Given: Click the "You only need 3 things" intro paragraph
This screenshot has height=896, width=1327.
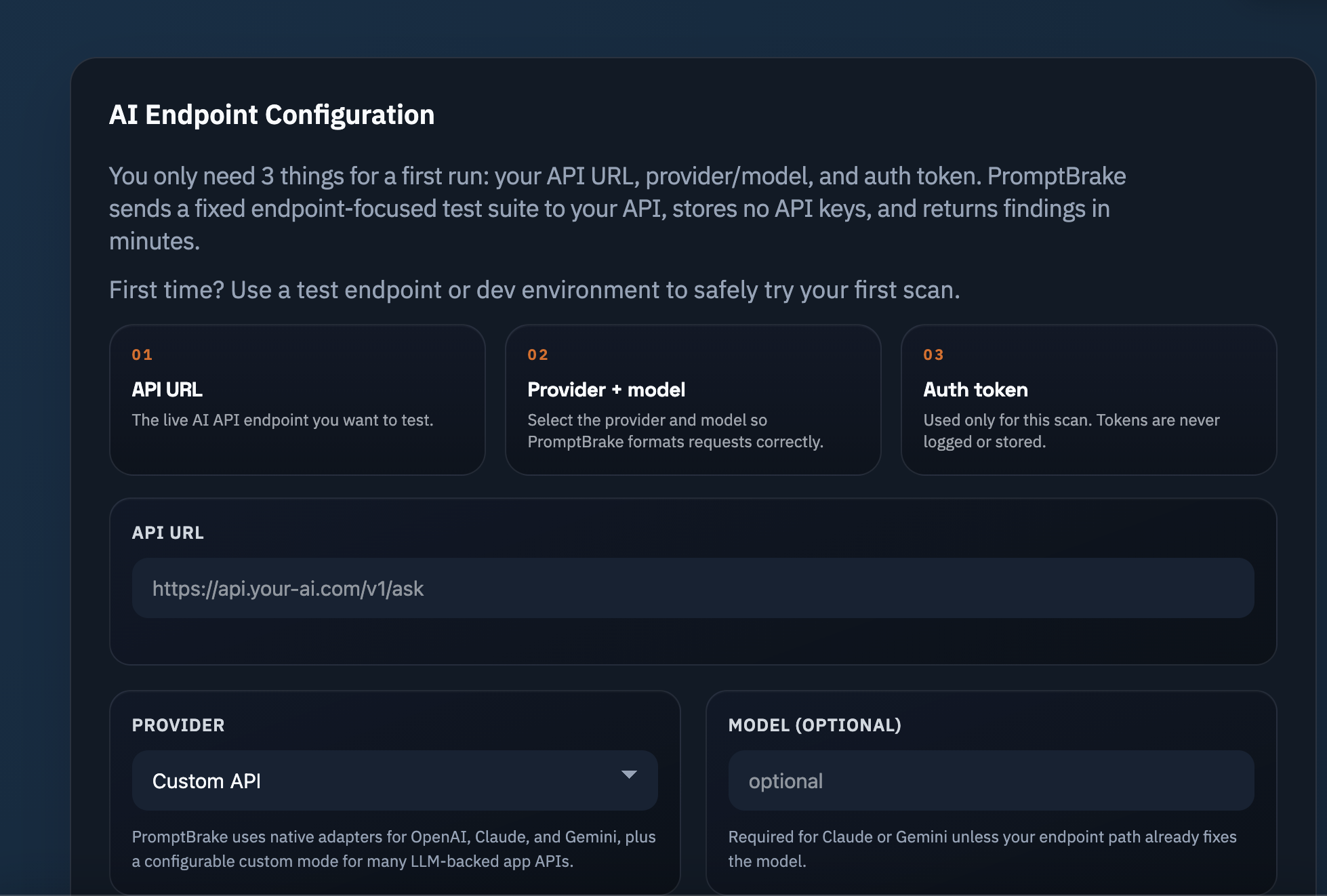Looking at the screenshot, I should [x=617, y=208].
